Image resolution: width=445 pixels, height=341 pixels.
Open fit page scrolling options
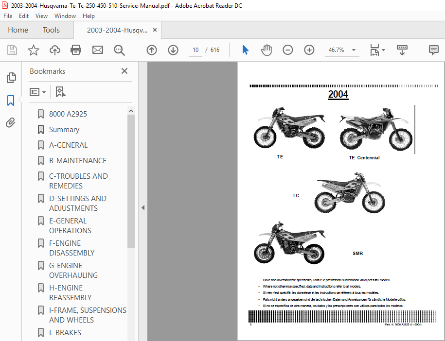click(x=374, y=50)
